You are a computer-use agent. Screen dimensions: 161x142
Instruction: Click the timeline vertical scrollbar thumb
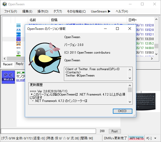pos(156,46)
